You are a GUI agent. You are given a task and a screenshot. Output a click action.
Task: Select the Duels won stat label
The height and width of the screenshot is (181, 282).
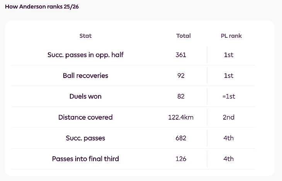pos(85,96)
